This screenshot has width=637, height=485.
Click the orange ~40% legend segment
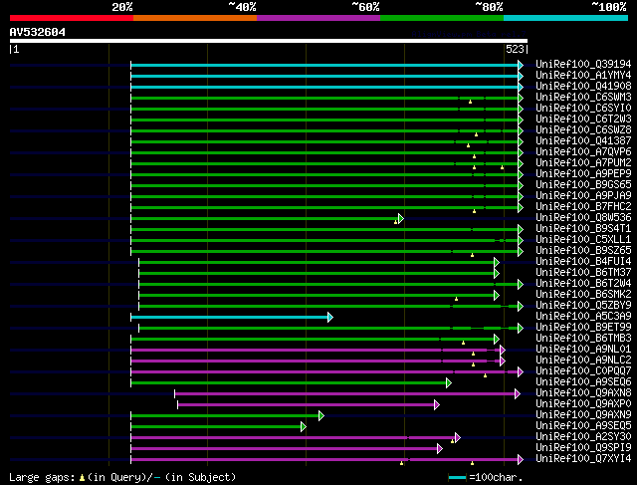tap(195, 18)
